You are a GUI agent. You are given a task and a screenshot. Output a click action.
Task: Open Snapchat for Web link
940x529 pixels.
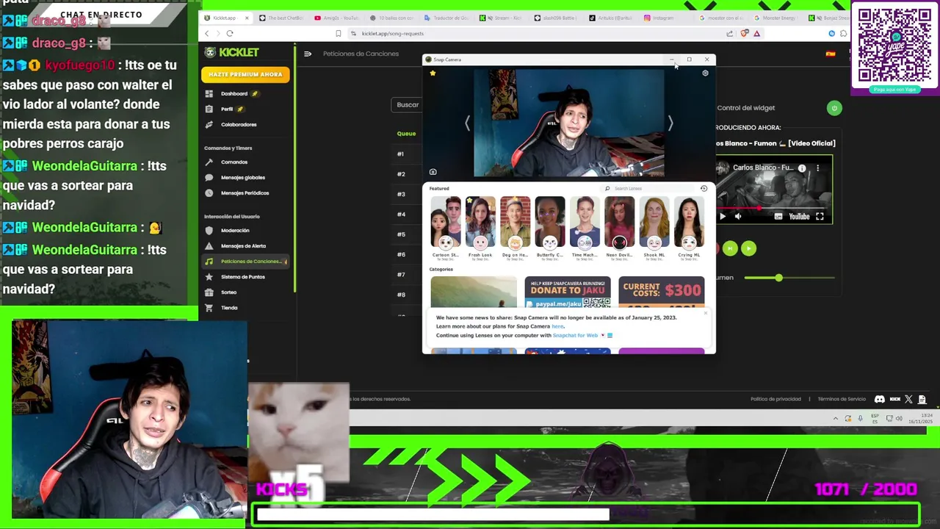coord(575,335)
